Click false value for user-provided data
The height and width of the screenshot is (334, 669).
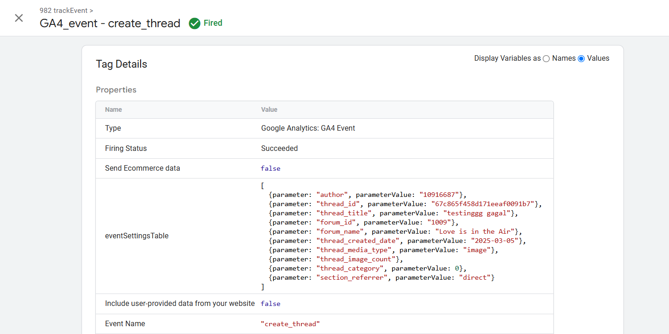pyautogui.click(x=270, y=304)
